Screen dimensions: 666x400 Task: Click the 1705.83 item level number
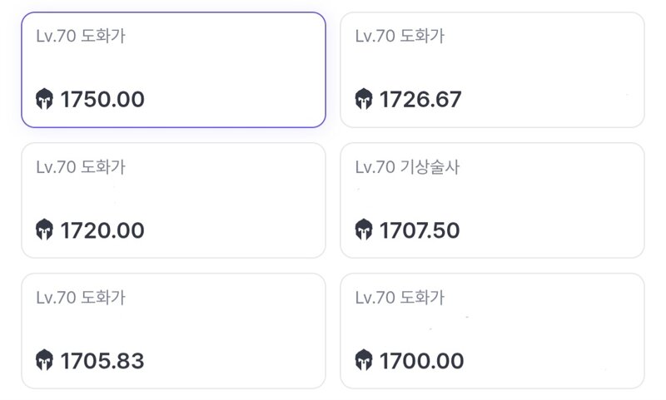[x=102, y=361]
